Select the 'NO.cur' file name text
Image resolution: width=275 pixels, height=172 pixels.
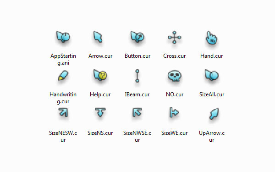coord(175,94)
